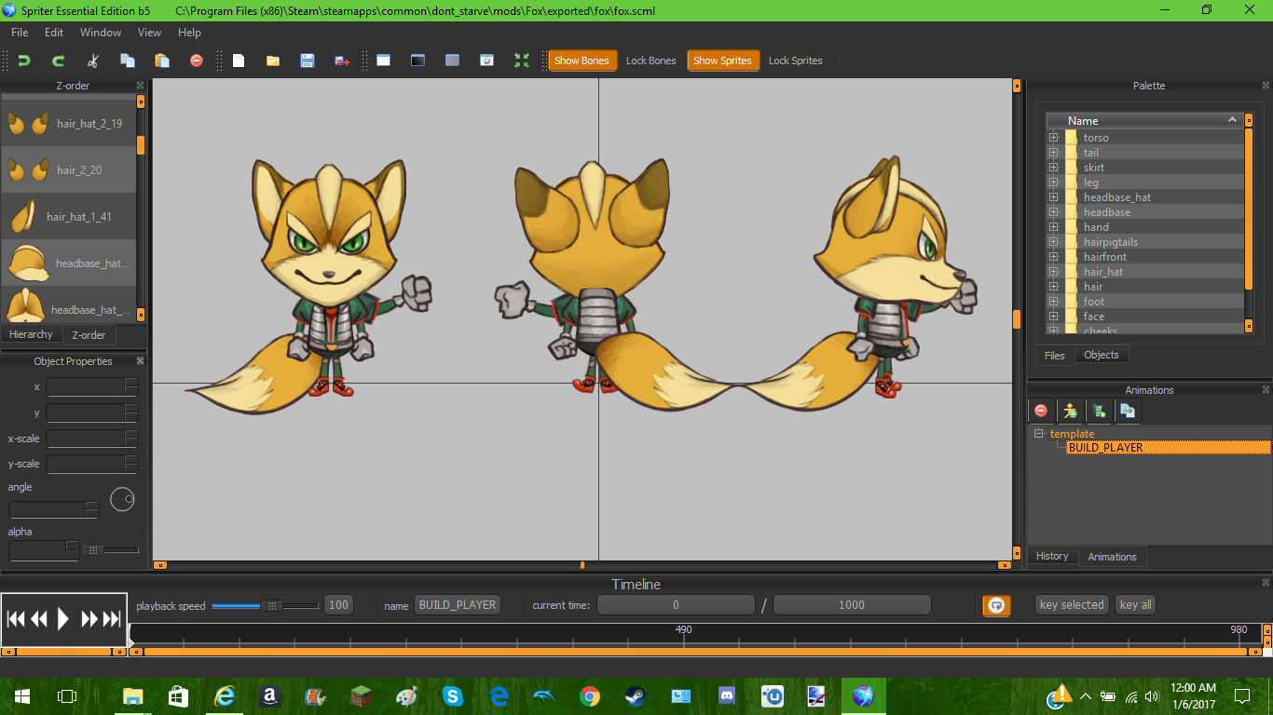
Task: Expand the headbase folder in Palette
Action: pos(1053,212)
